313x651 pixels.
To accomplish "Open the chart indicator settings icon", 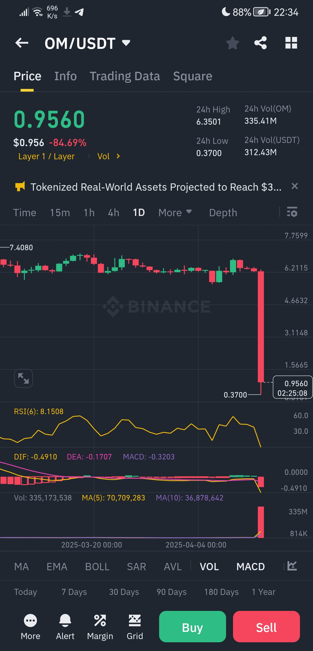I will click(292, 566).
